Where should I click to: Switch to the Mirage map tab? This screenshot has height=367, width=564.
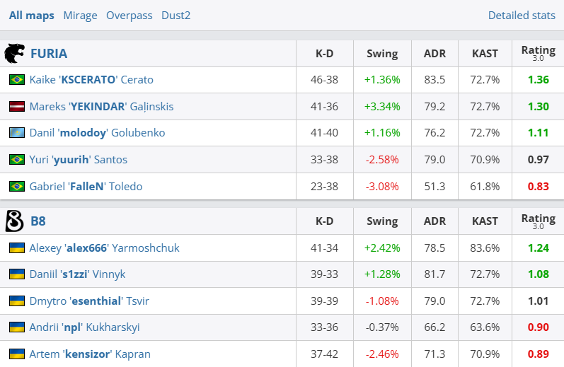80,16
